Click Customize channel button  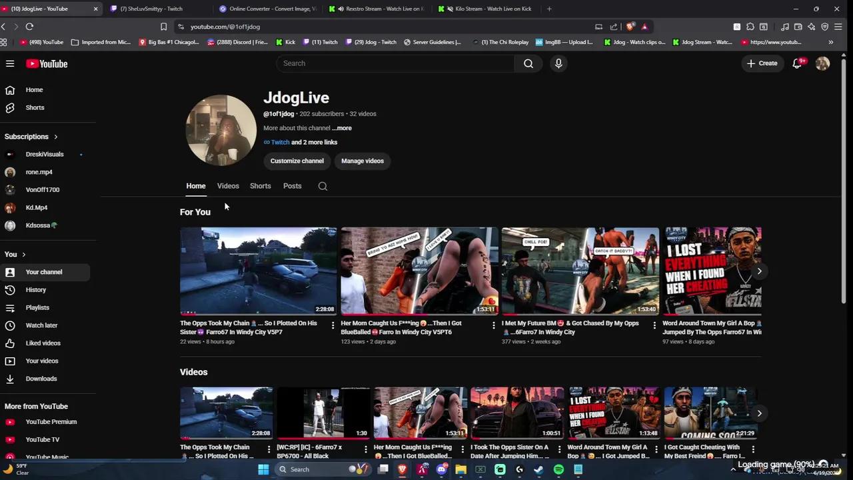[x=297, y=161]
